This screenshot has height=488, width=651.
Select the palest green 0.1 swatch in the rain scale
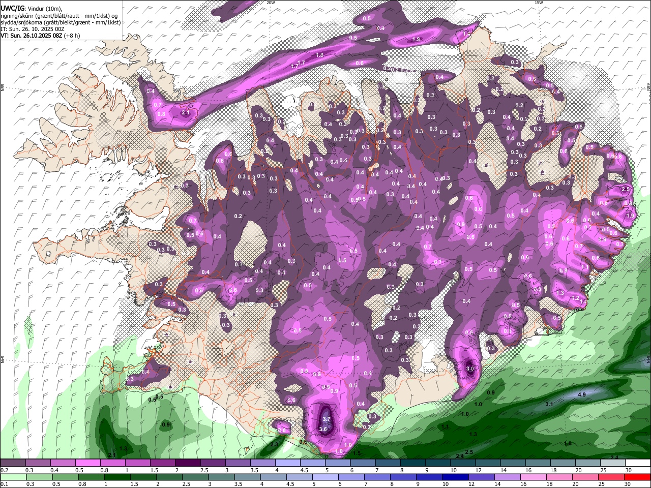[13, 477]
